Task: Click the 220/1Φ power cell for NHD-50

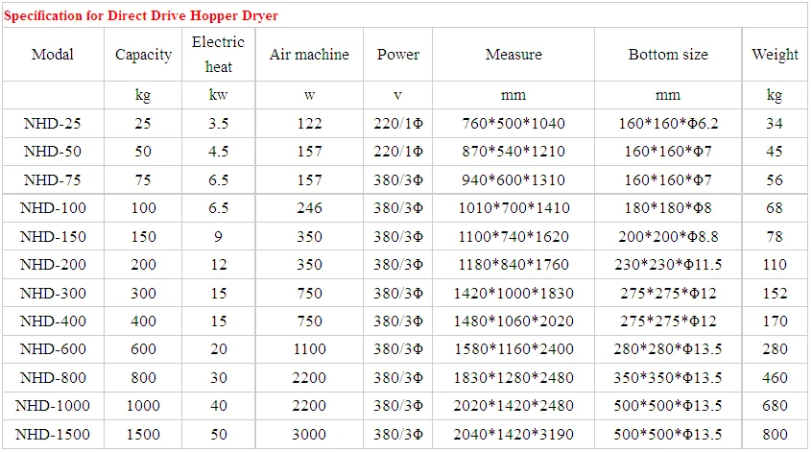Action: point(397,152)
